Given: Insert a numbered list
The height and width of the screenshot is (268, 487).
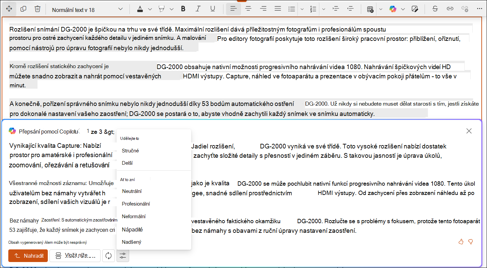Looking at the screenshot, I should point(313,9).
